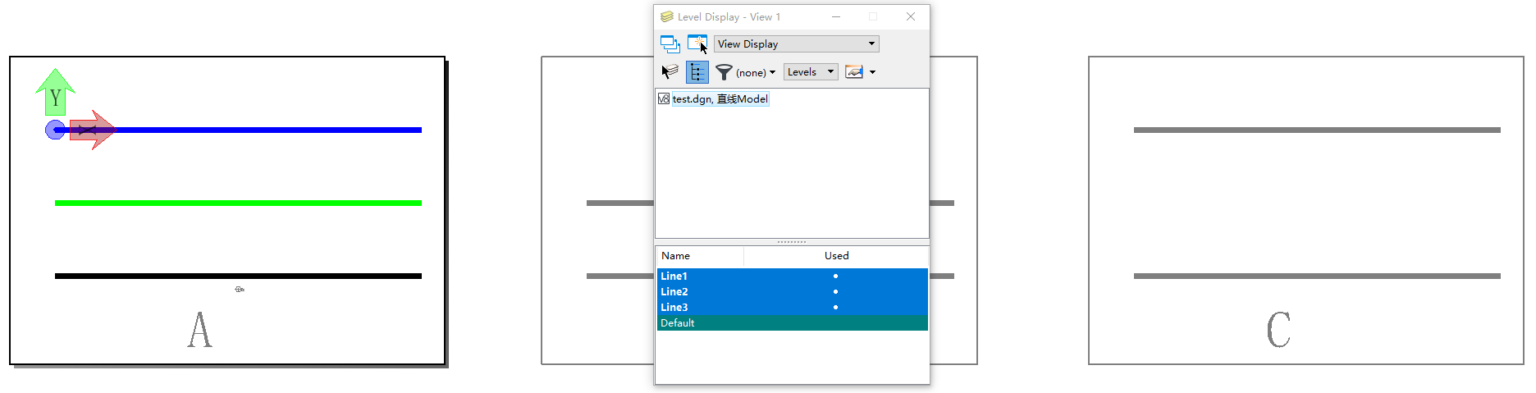Viewport: 1536px width, 393px height.
Task: Click the green Y axis arrow in view A
Action: click(x=55, y=92)
